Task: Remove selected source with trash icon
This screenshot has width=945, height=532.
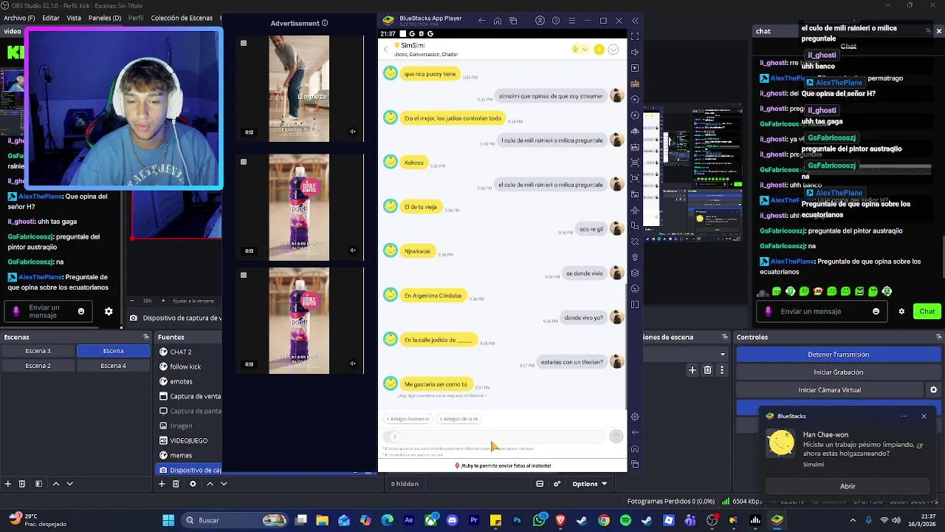Action: 176,484
